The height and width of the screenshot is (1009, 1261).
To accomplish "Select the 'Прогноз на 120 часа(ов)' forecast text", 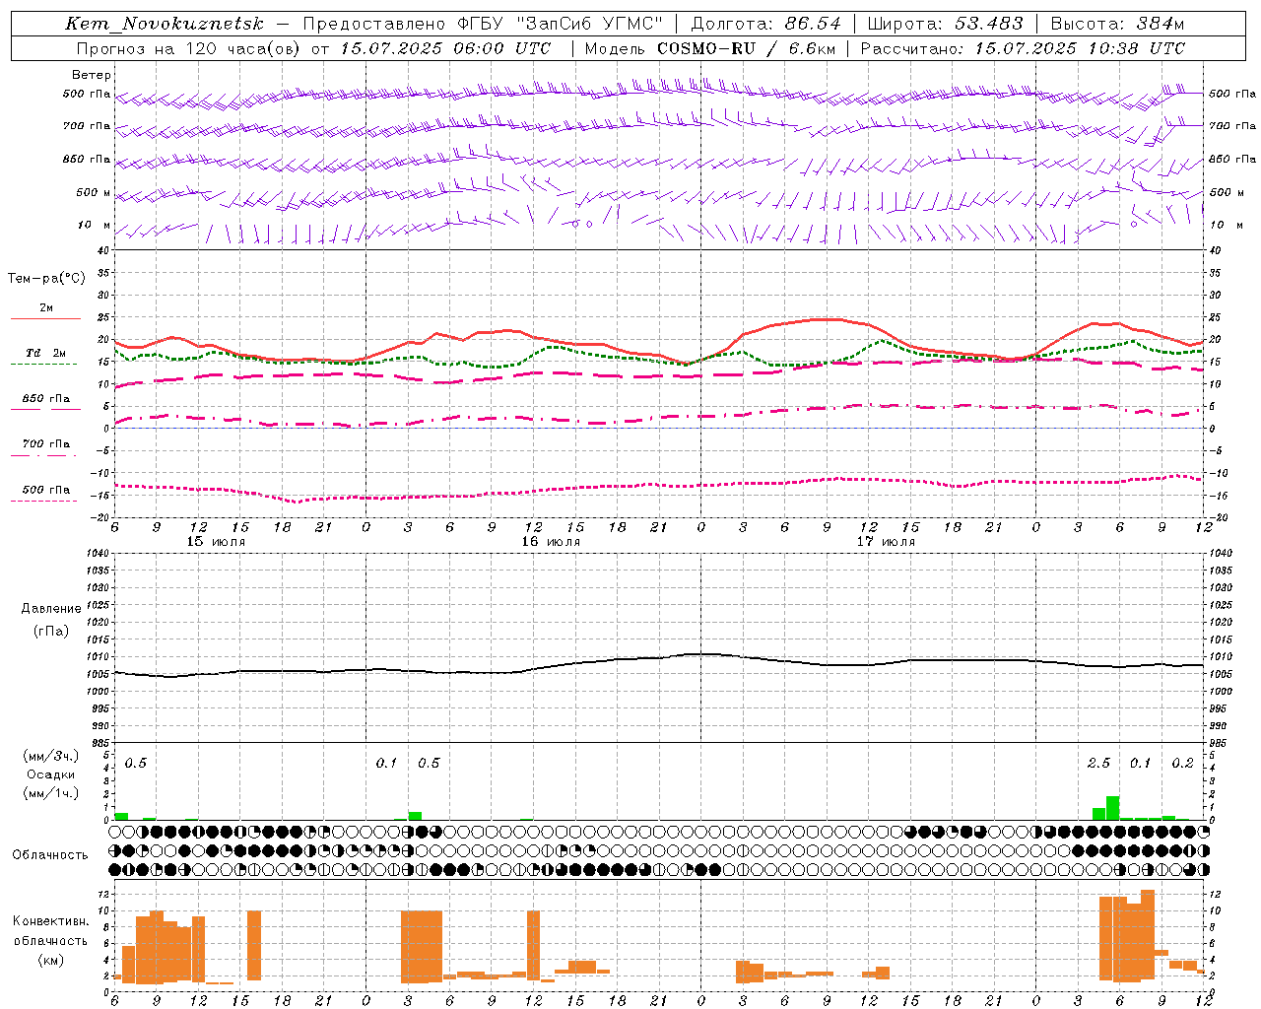I will point(189,48).
